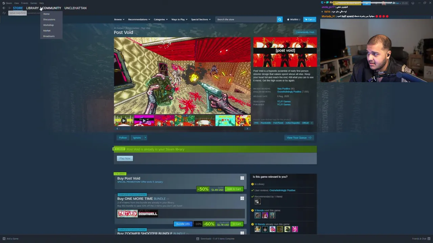Click the Steam logo menu in the top bar
This screenshot has height=243, width=433.
[x=7, y=3]
